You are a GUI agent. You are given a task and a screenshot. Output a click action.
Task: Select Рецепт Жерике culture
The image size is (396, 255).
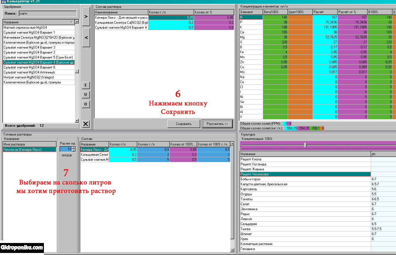305,169
